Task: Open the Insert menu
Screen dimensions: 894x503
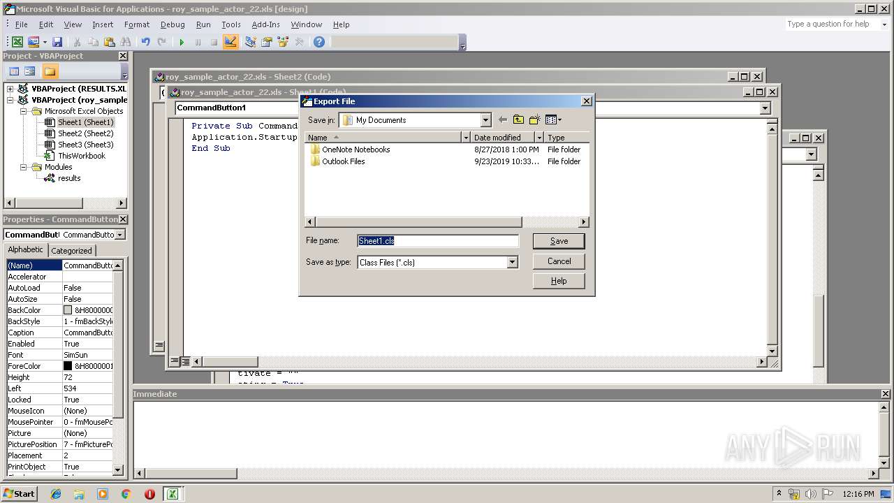Action: point(103,24)
